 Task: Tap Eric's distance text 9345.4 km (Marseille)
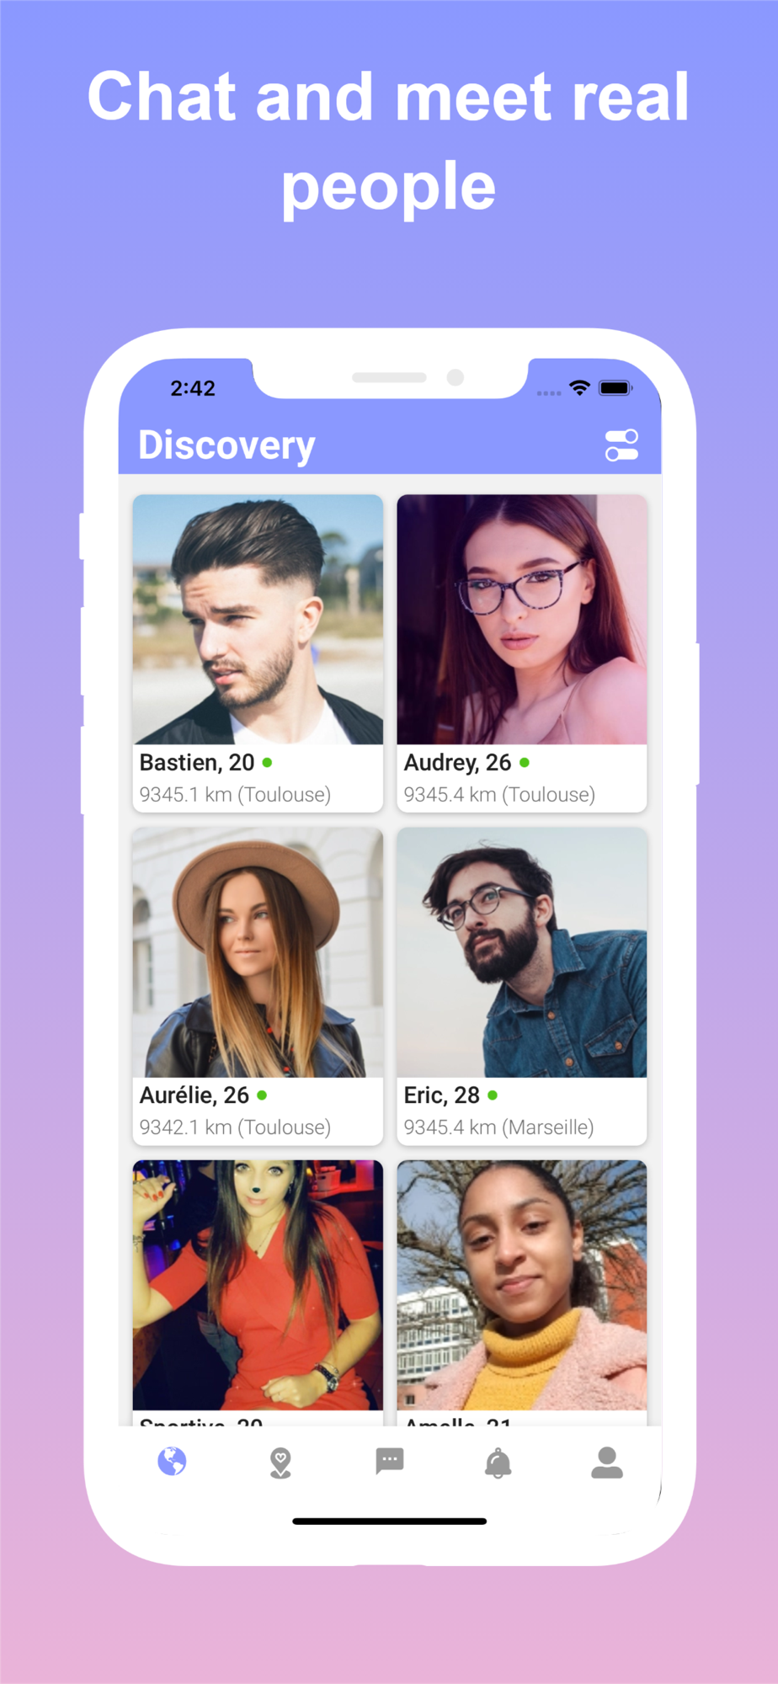498,1127
